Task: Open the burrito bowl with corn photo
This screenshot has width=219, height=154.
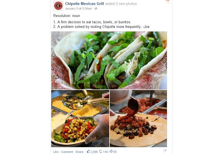Action: coord(80,118)
